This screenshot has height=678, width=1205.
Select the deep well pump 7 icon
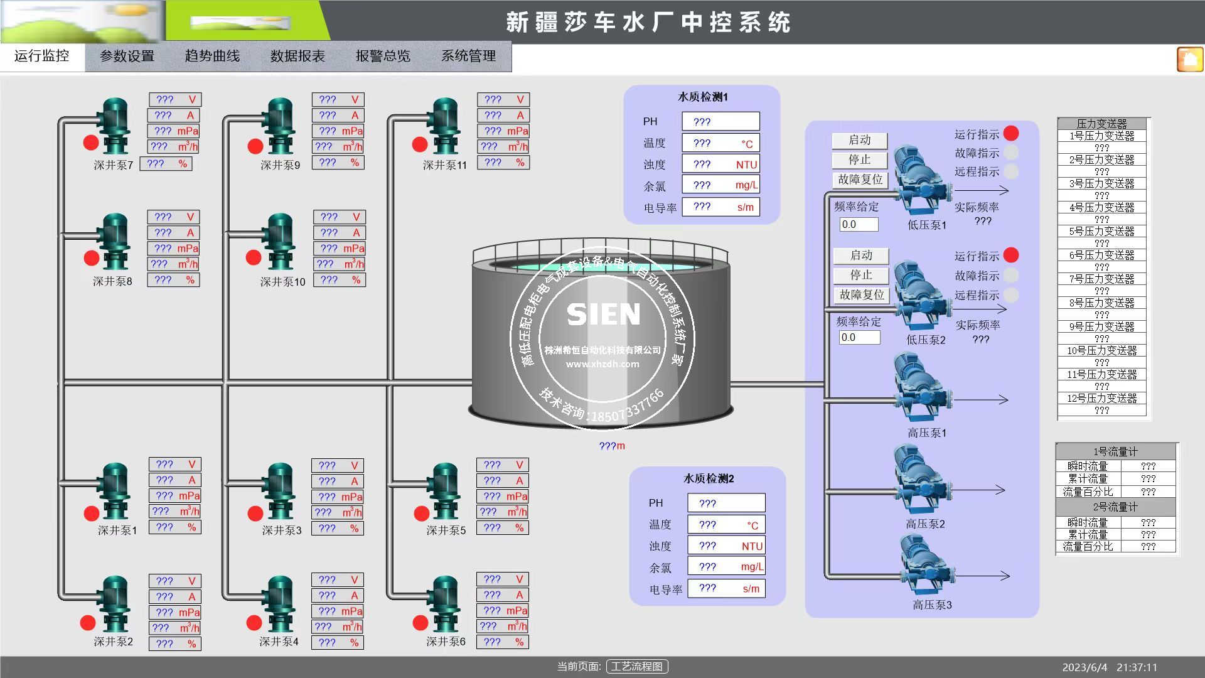tap(115, 126)
